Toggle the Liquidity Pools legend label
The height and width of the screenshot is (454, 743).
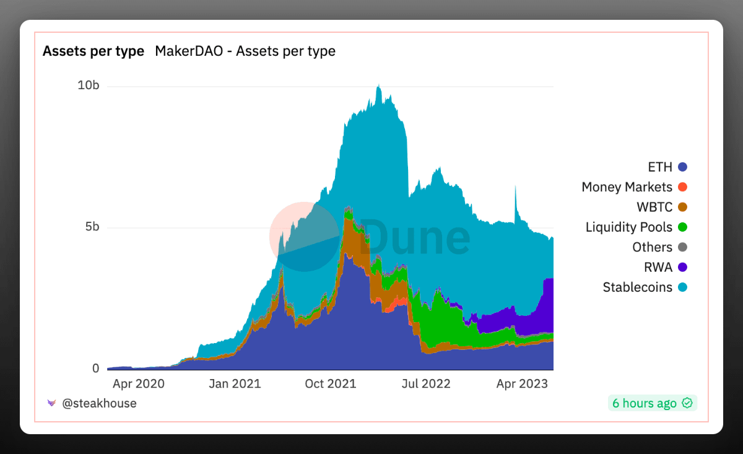pyautogui.click(x=629, y=227)
